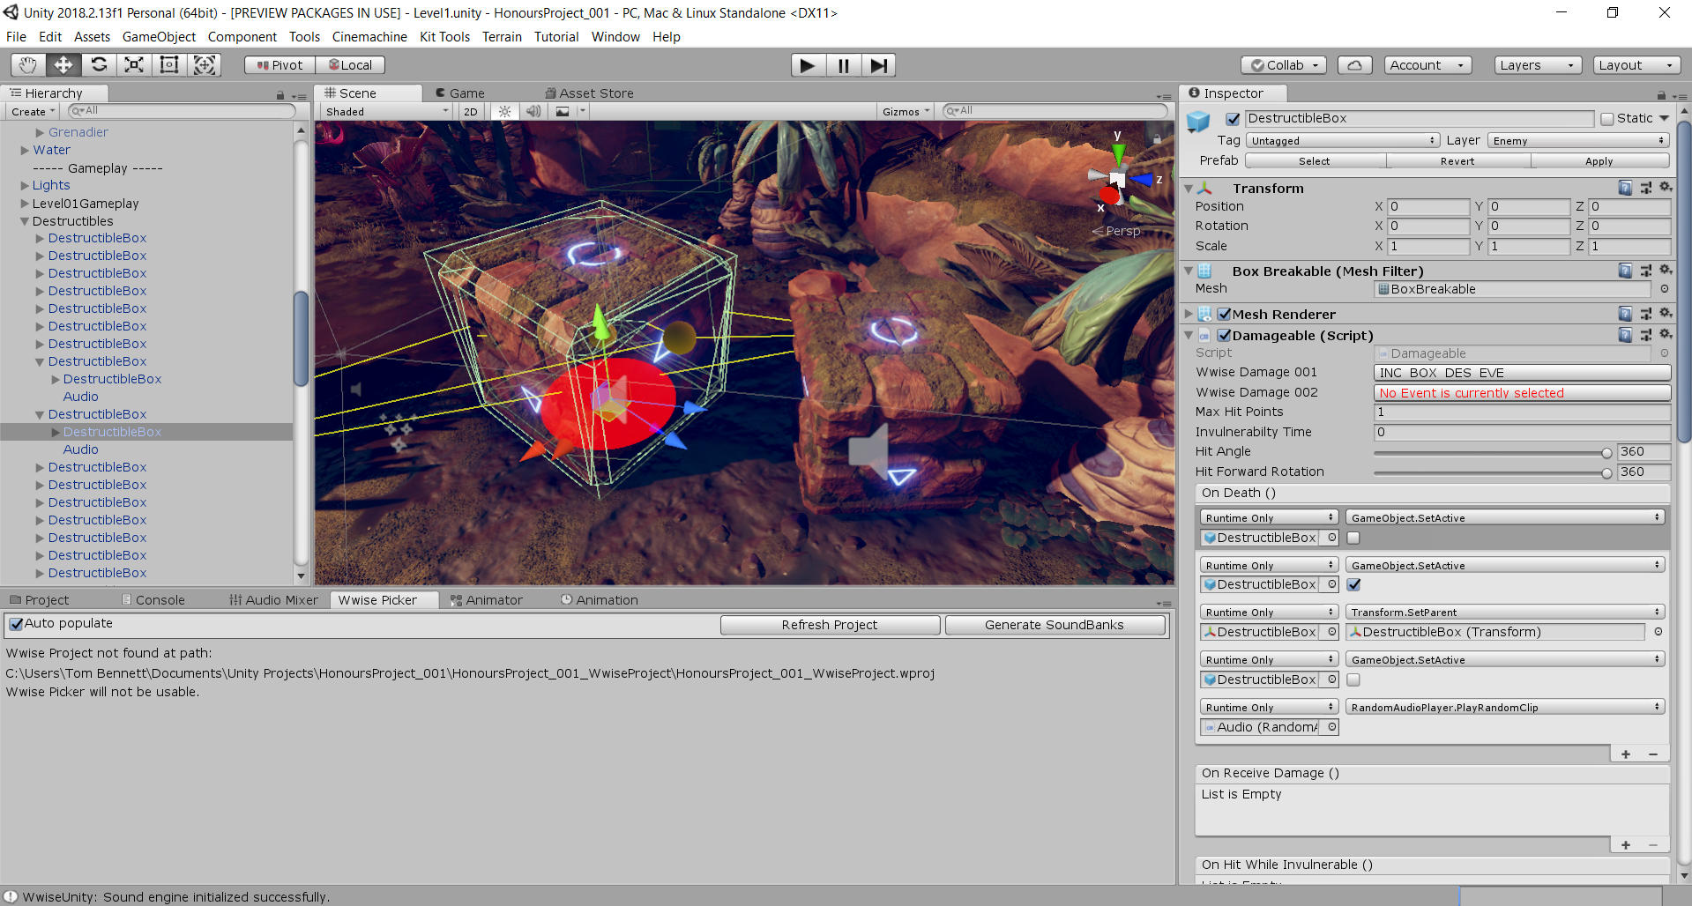Select the Scale tool
This screenshot has height=906, width=1692.
tap(134, 64)
